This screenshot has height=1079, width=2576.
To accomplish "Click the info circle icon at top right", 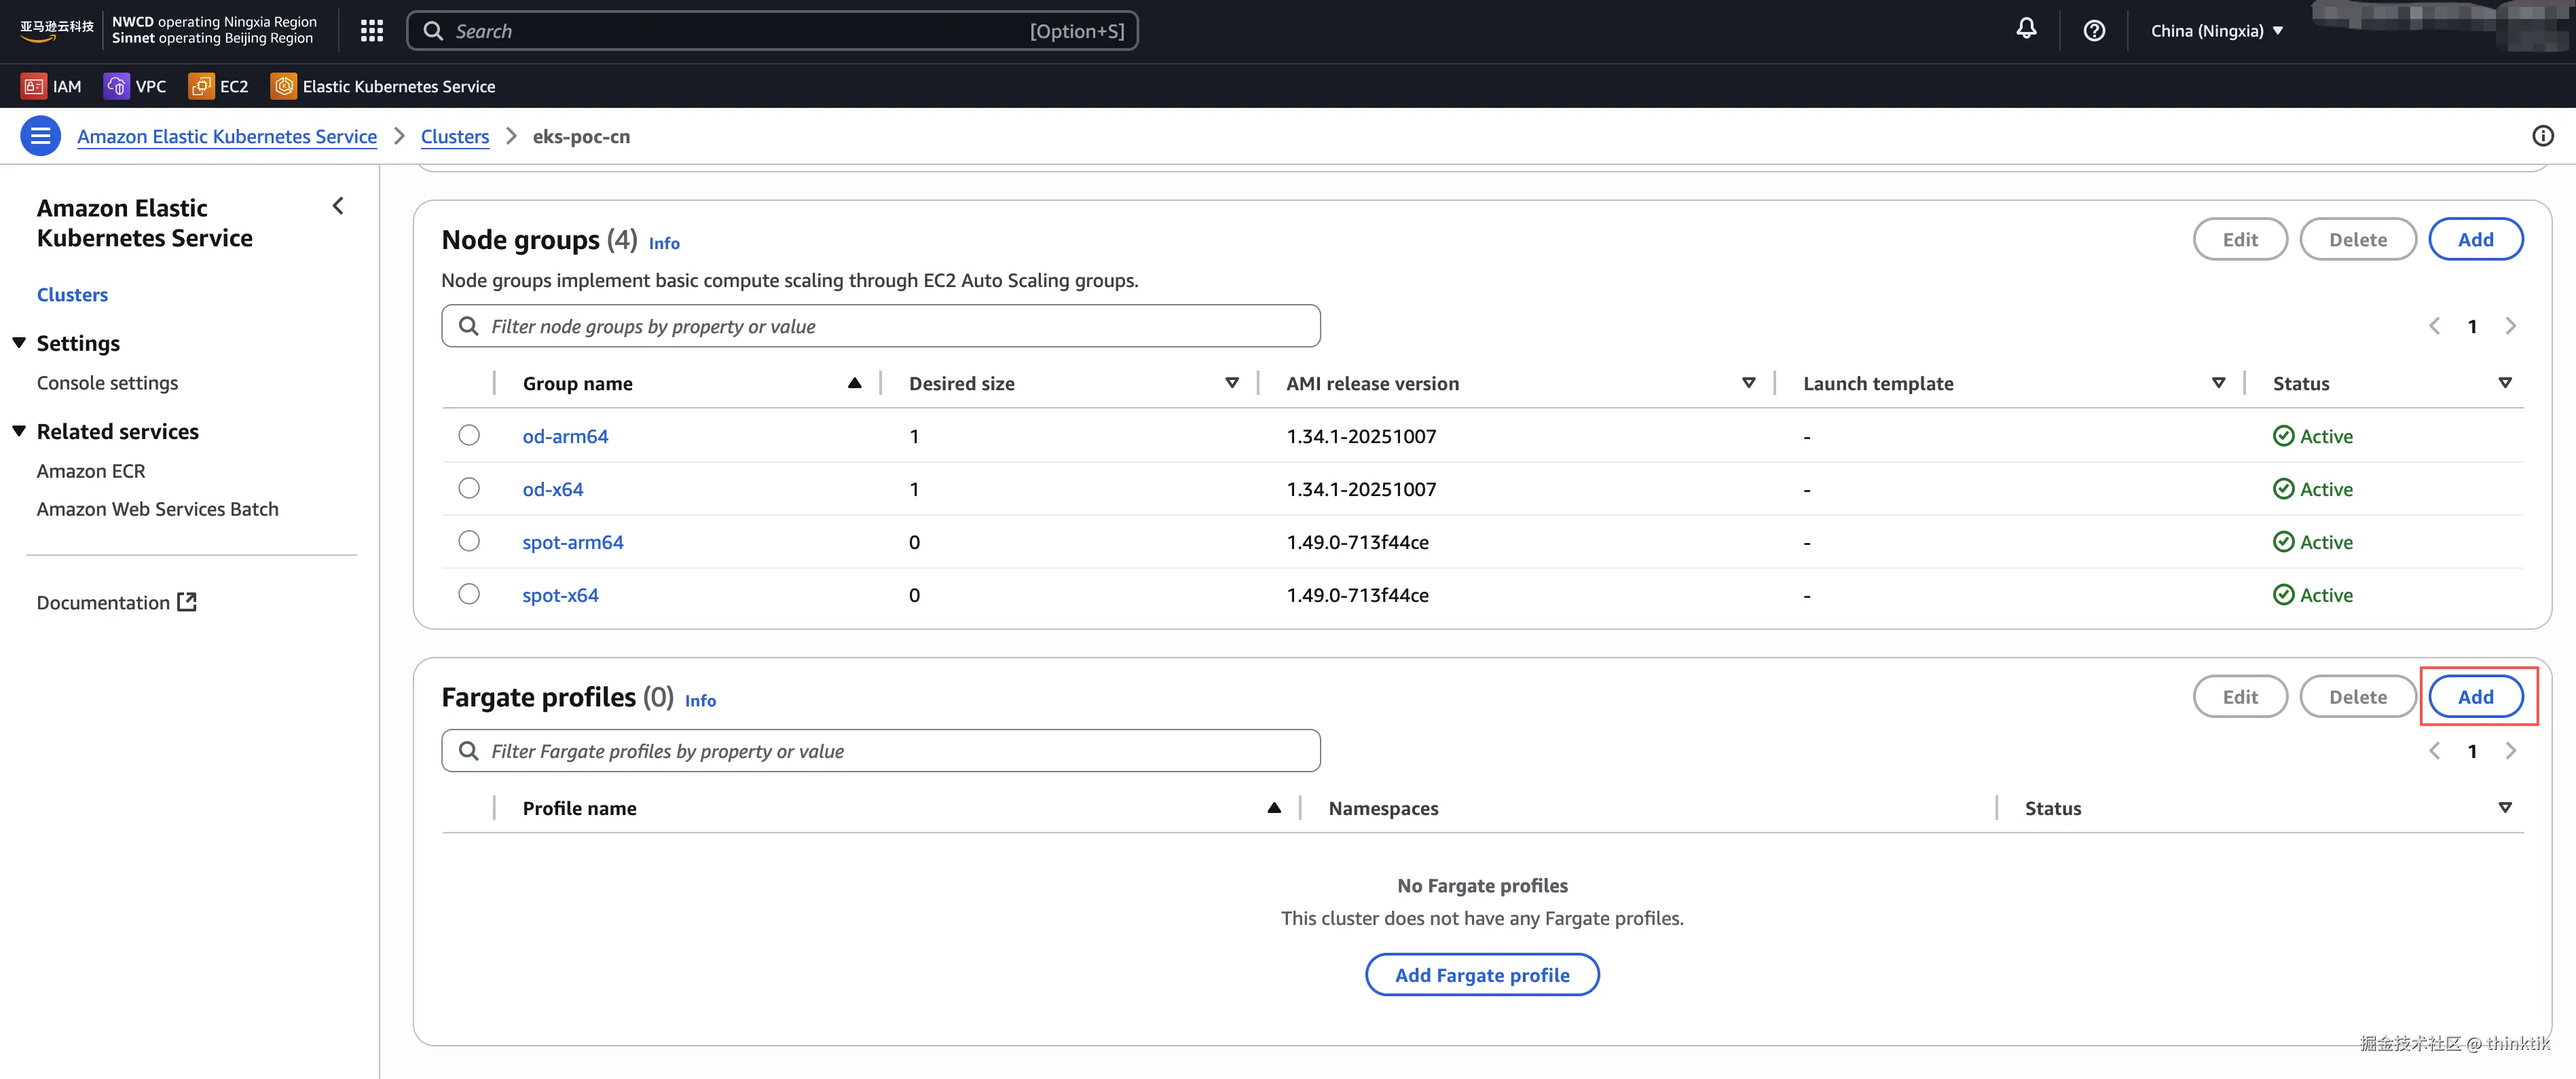I will pos(2542,136).
